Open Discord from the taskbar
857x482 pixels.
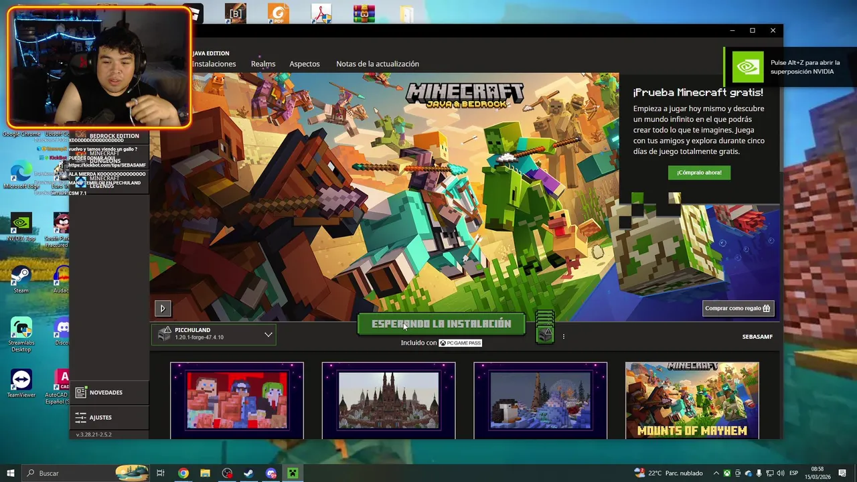[270, 473]
